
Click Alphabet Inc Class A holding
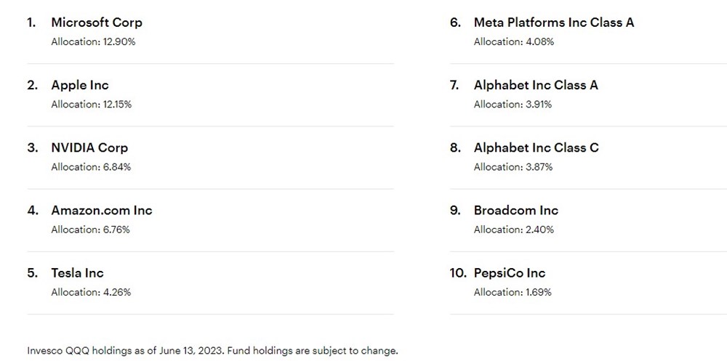click(x=536, y=85)
